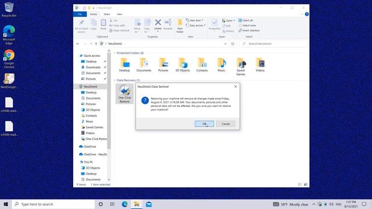Screen dimensions: 372x209
Task: Click Invert selection in ribbon
Action: [x=249, y=30]
